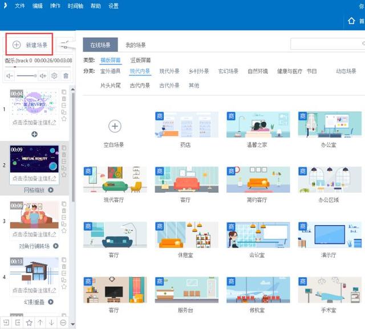Choose the 古代内景 category link
This screenshot has width=365, height=329.
coord(140,86)
